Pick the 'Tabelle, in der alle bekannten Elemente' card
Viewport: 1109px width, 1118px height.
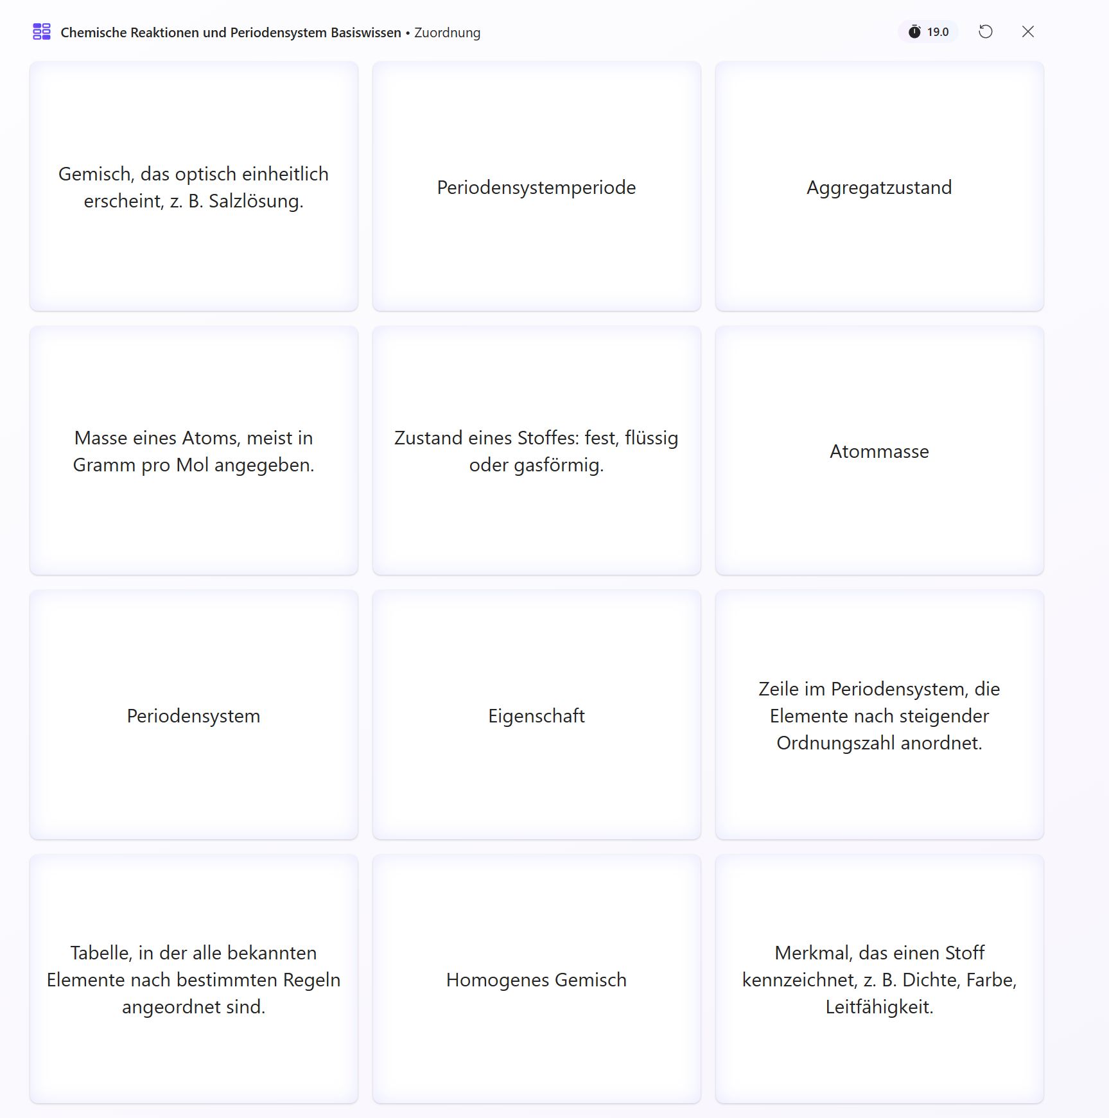(x=193, y=979)
